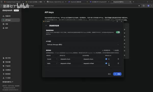The height and width of the screenshot is (92, 153).
Task: Click the 取消 cancel button
Action: tap(109, 74)
